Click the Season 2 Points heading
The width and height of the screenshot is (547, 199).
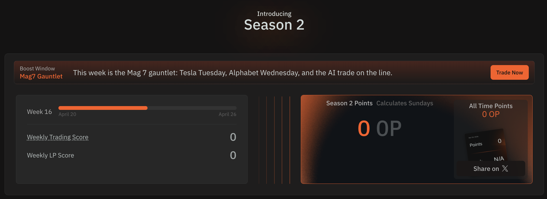tap(349, 103)
